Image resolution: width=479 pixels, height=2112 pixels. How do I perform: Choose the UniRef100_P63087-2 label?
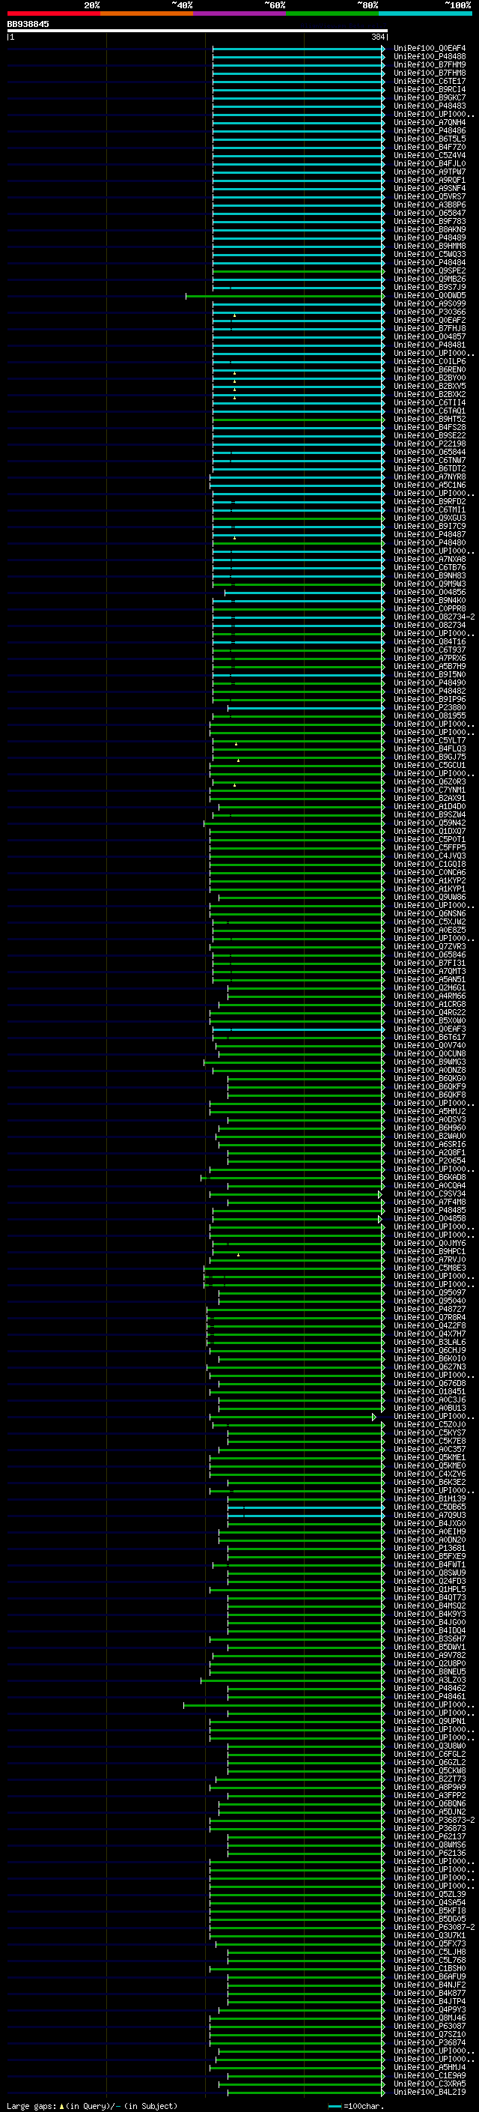pos(434,1928)
